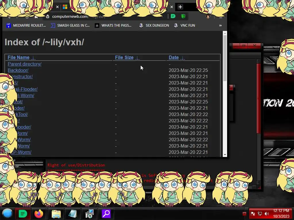Click Right of use/Distribution text in background window
The height and width of the screenshot is (220, 294).
point(76,165)
